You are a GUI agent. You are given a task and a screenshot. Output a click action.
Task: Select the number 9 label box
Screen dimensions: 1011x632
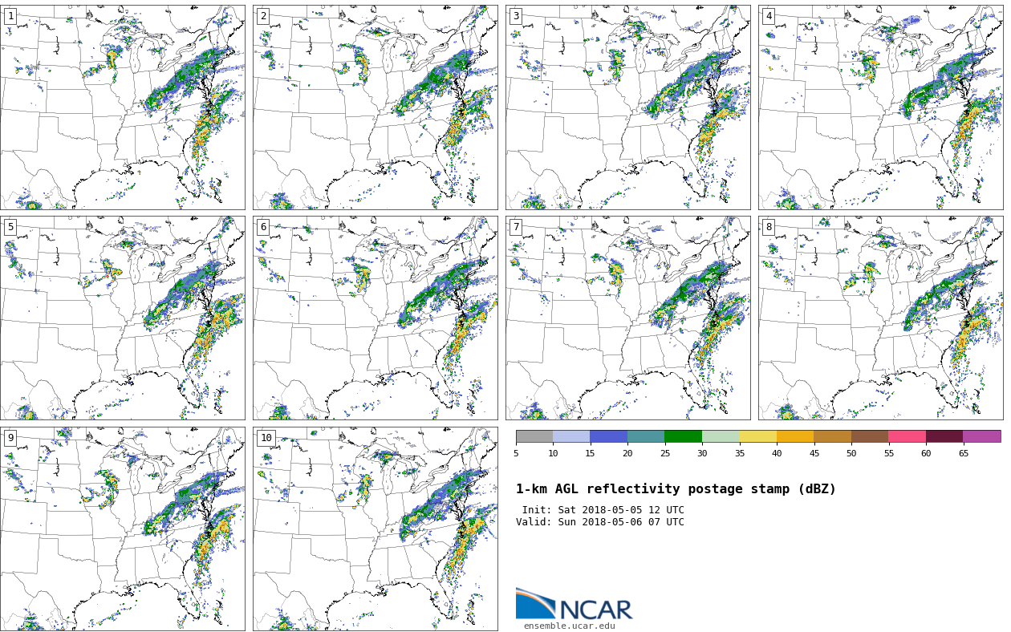pos(10,438)
